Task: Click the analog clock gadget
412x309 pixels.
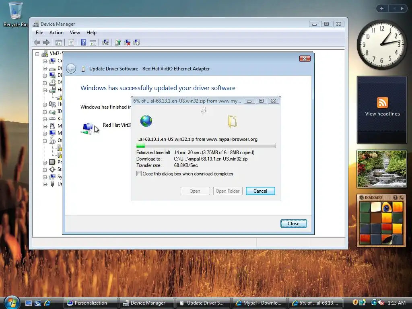Action: (382, 44)
